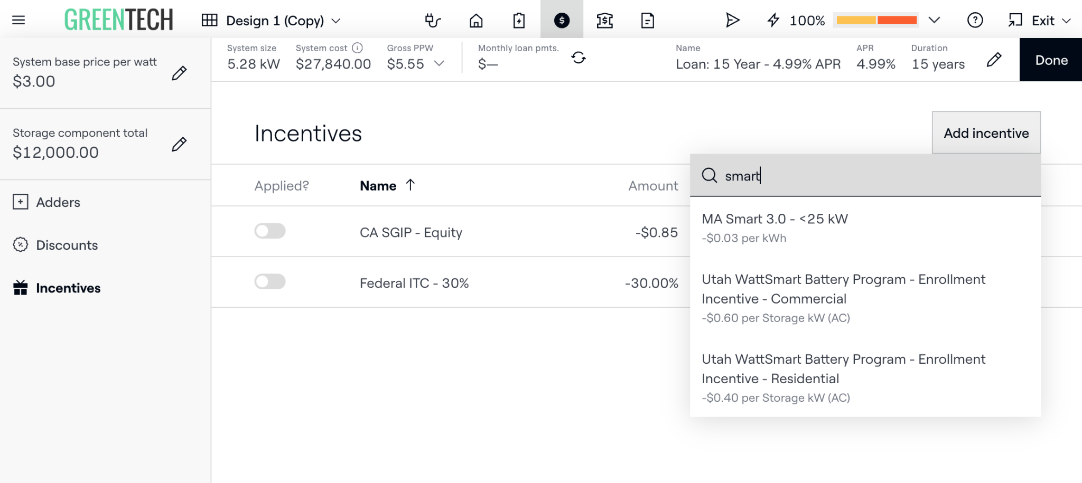Viewport: 1082px width, 483px height.
Task: Click the Amount column header
Action: tap(653, 186)
